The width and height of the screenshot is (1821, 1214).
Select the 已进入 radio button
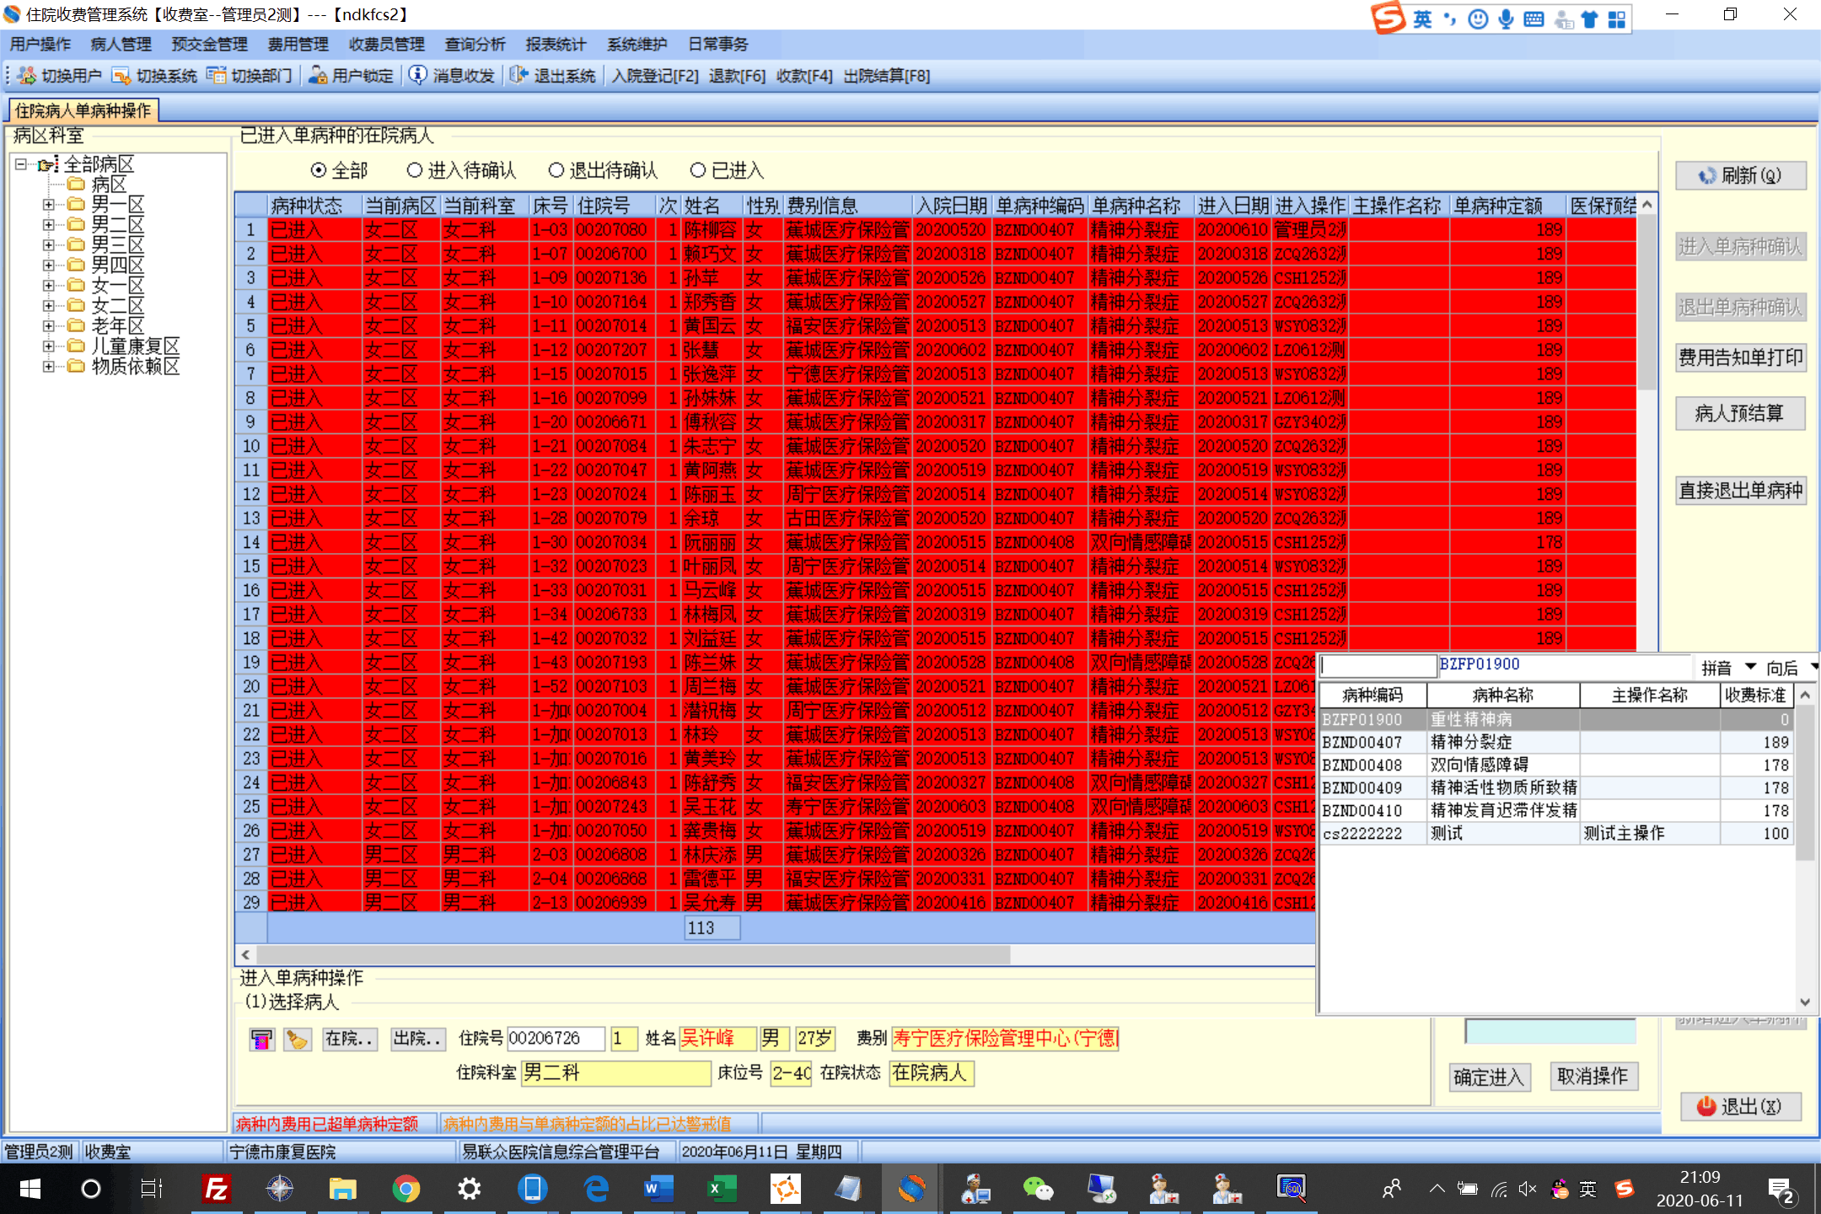[x=697, y=170]
